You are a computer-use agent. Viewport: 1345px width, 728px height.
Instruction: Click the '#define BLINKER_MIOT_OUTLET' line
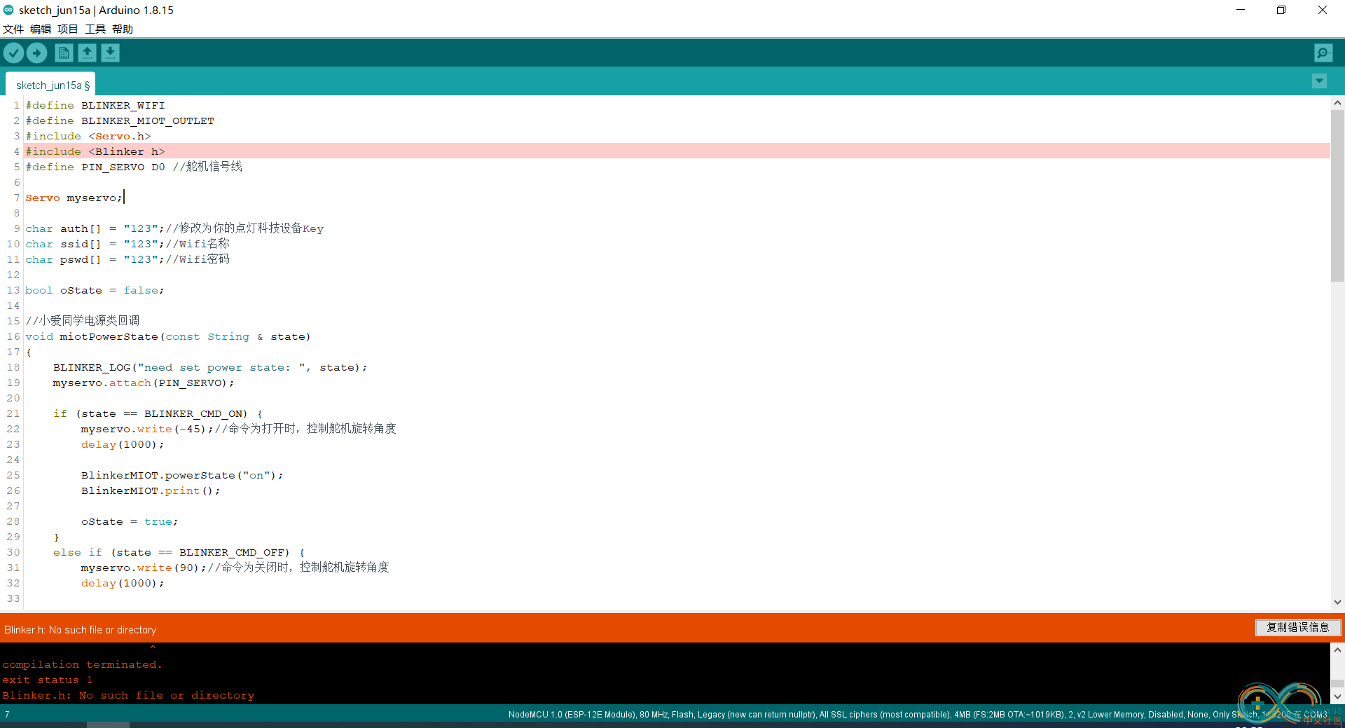point(120,121)
